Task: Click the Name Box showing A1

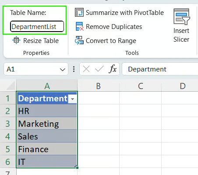Action: [36, 69]
